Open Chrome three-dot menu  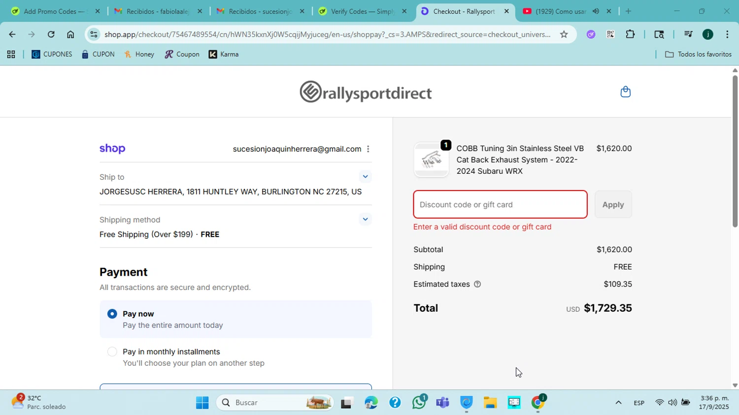pos(727,34)
